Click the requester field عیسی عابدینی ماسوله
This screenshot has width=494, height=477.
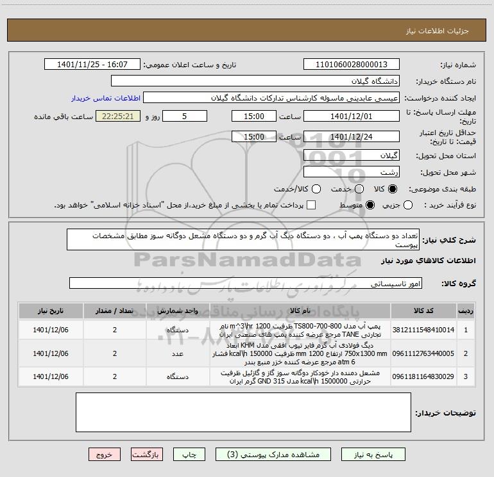[271, 98]
